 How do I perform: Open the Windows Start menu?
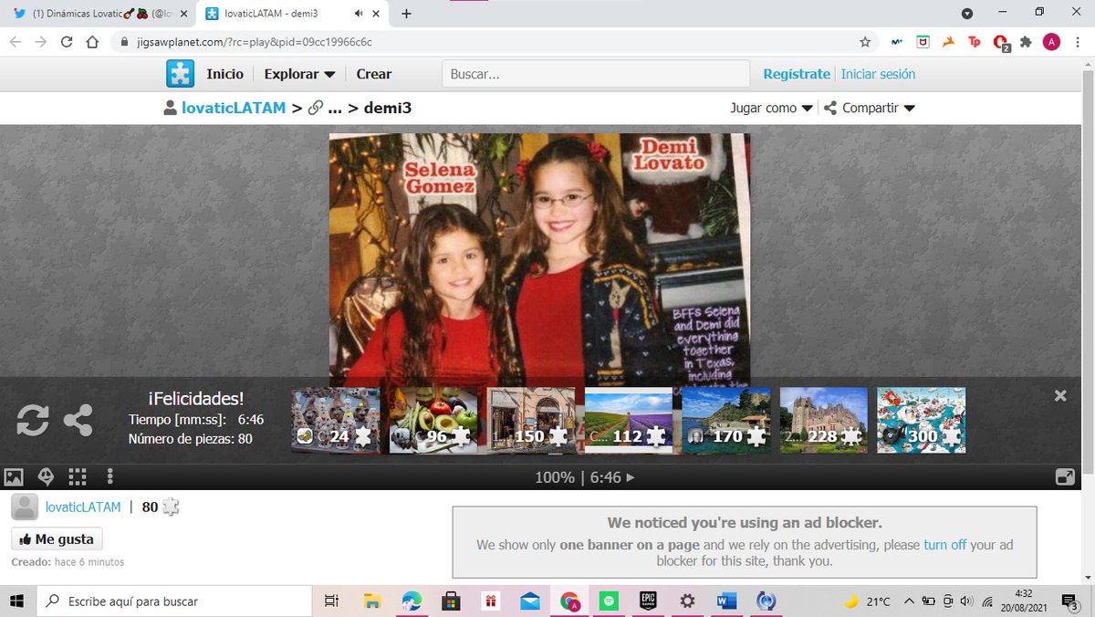(x=17, y=601)
